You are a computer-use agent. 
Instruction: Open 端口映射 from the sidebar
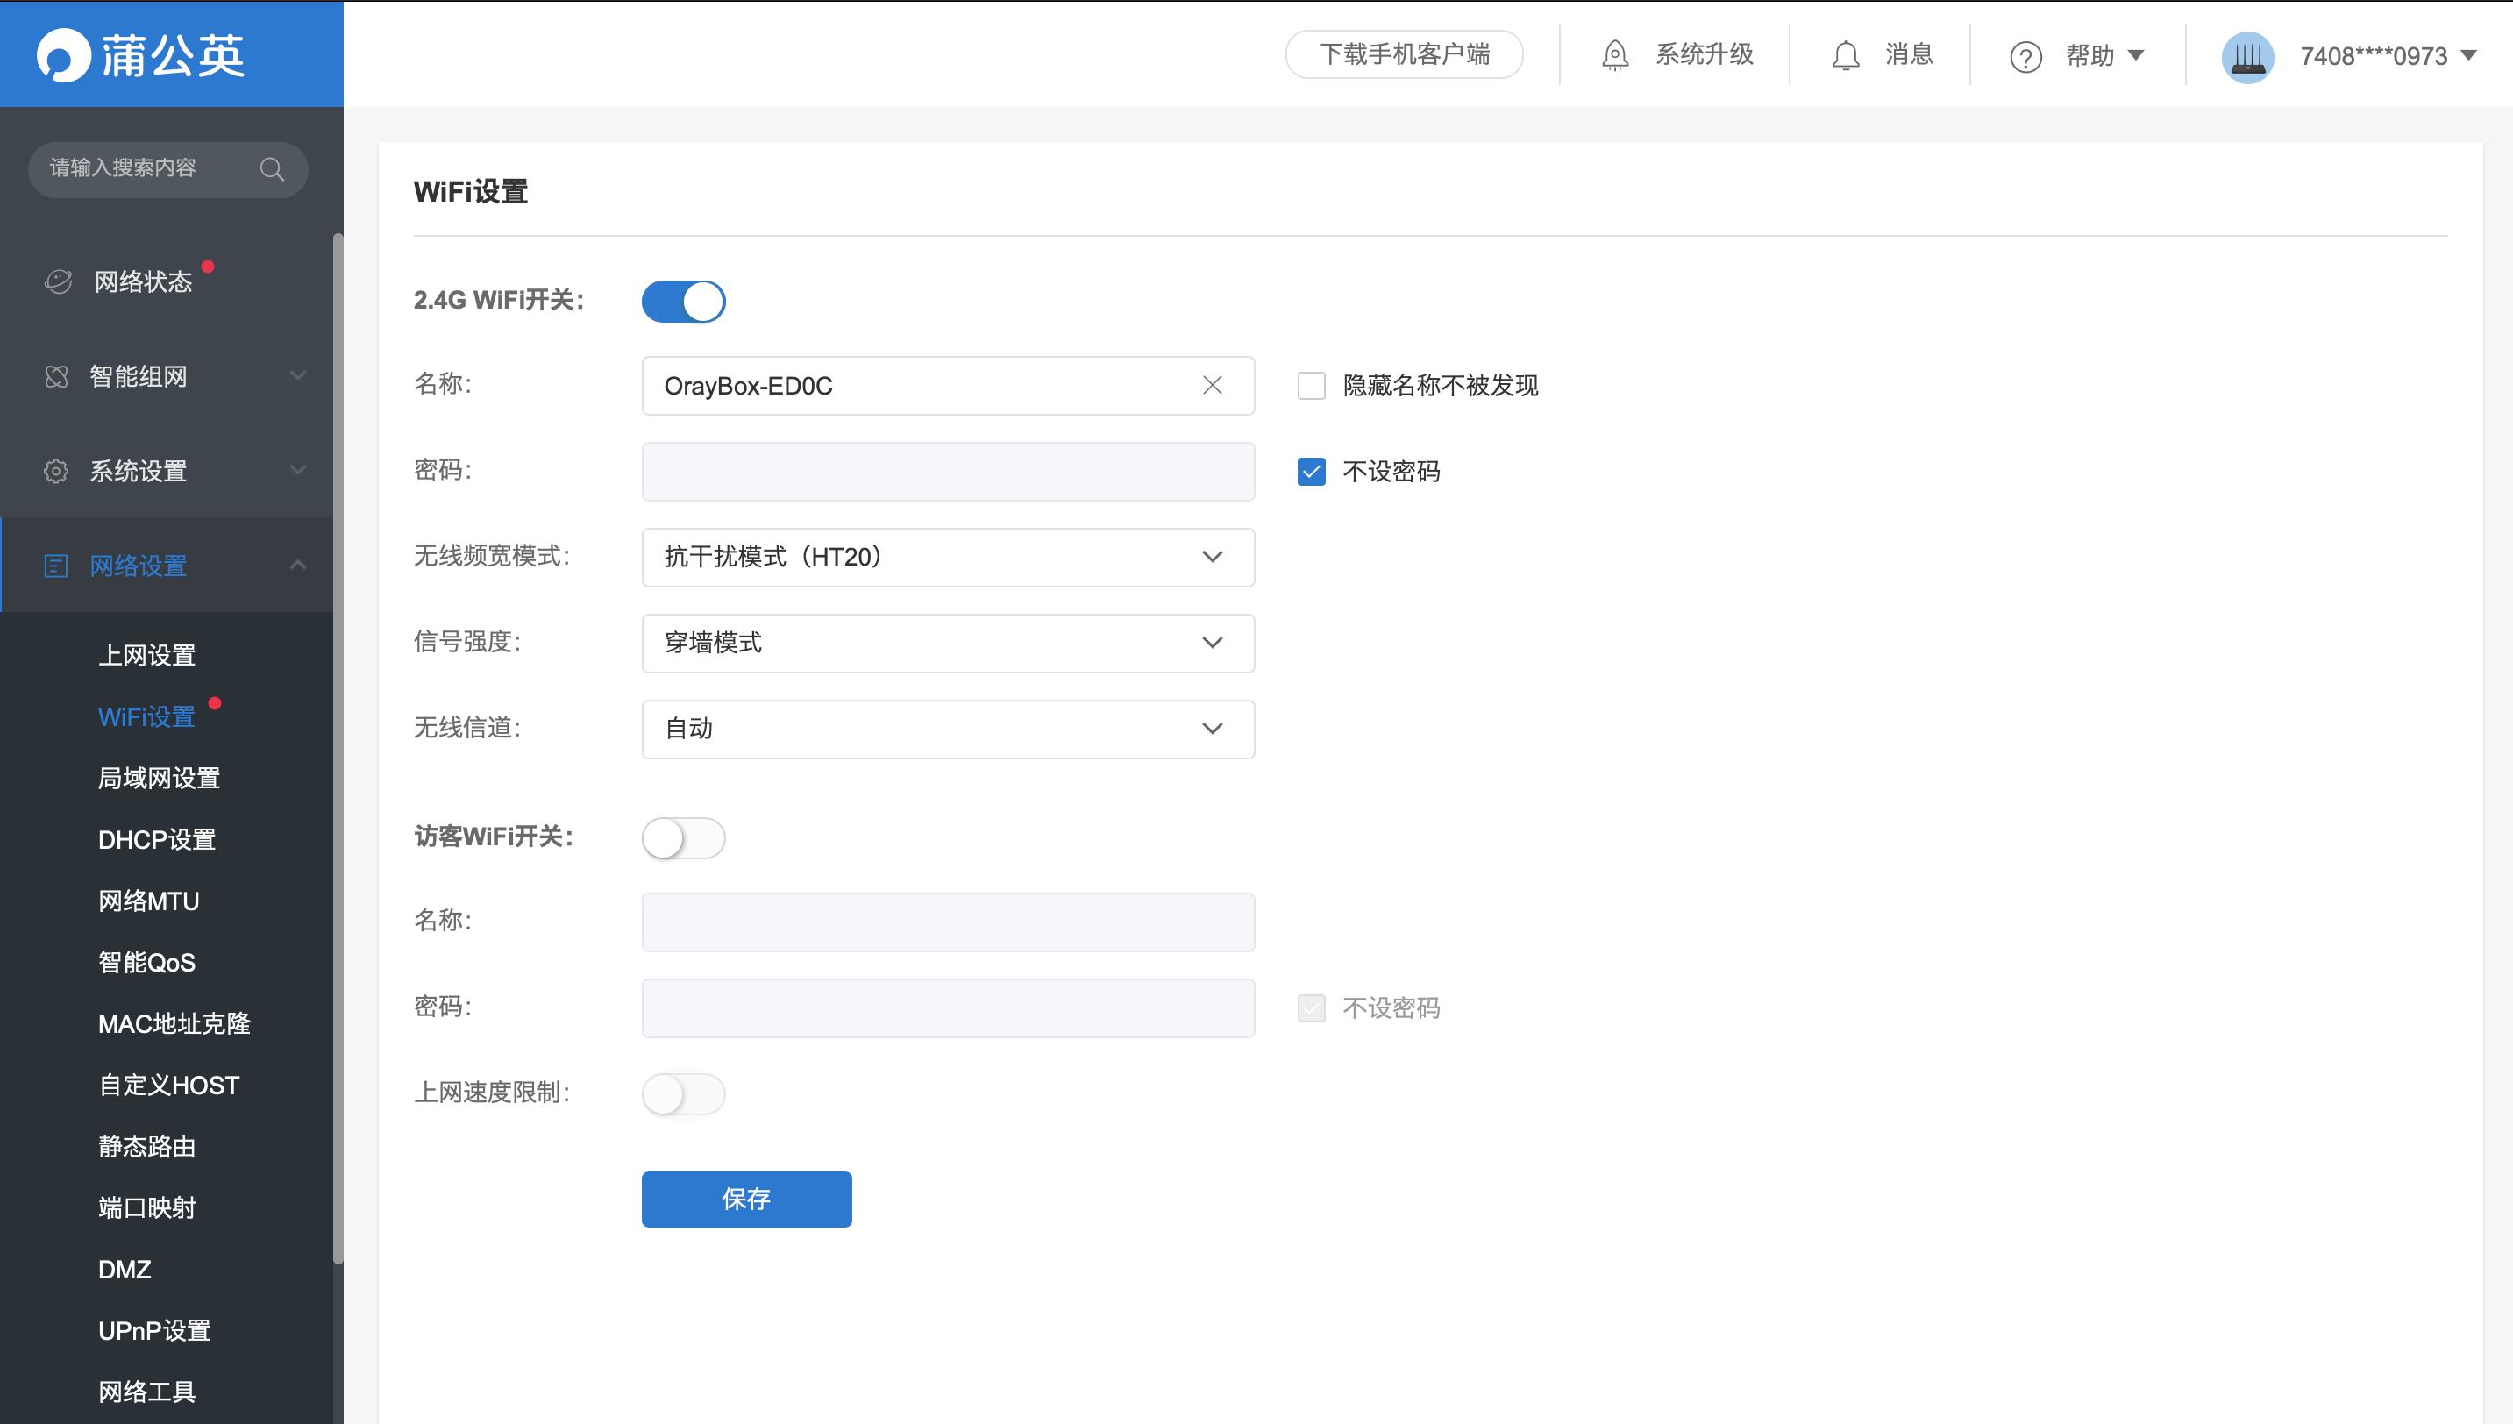tap(146, 1208)
